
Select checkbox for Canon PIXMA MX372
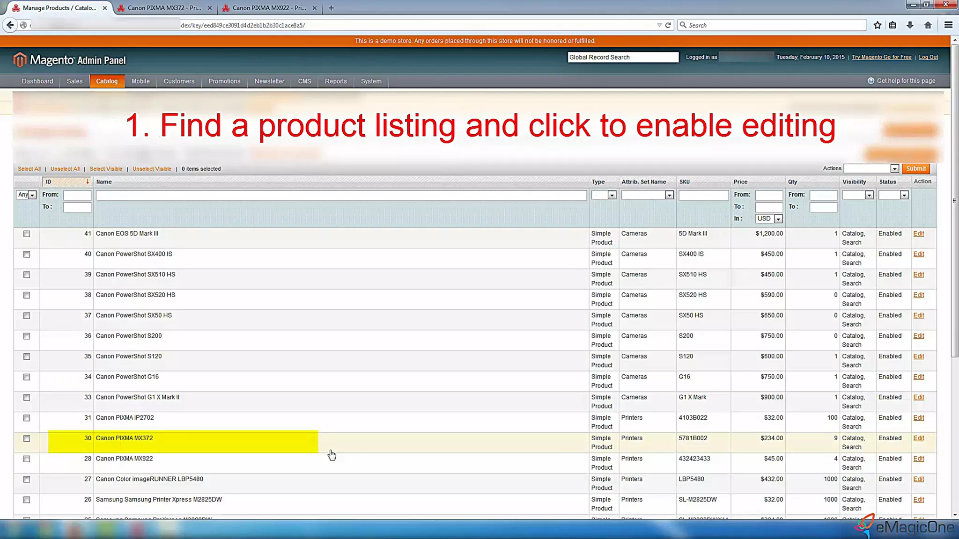tap(27, 438)
